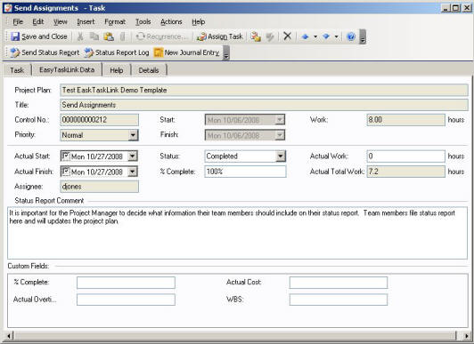474x344 pixels.
Task: Expand the Status dropdown showing Completed
Action: click(281, 156)
